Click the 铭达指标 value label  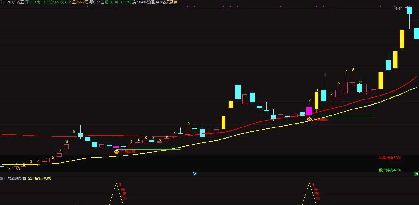pyautogui.click(x=39, y=179)
